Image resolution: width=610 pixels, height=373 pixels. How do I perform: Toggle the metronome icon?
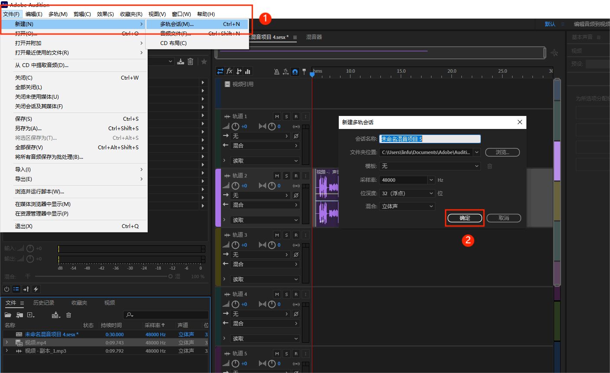click(x=276, y=72)
